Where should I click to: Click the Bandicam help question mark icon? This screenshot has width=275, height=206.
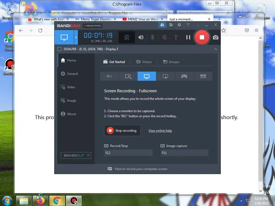[x=188, y=25]
